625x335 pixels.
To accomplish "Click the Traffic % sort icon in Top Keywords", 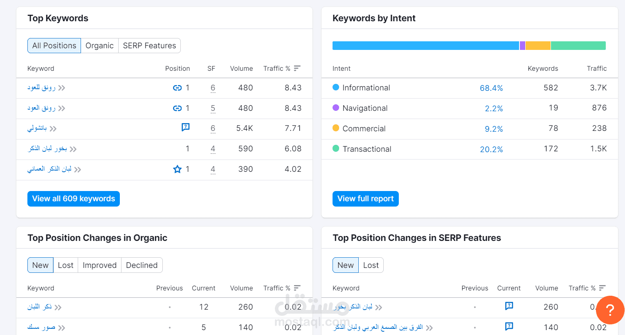I will 297,68.
